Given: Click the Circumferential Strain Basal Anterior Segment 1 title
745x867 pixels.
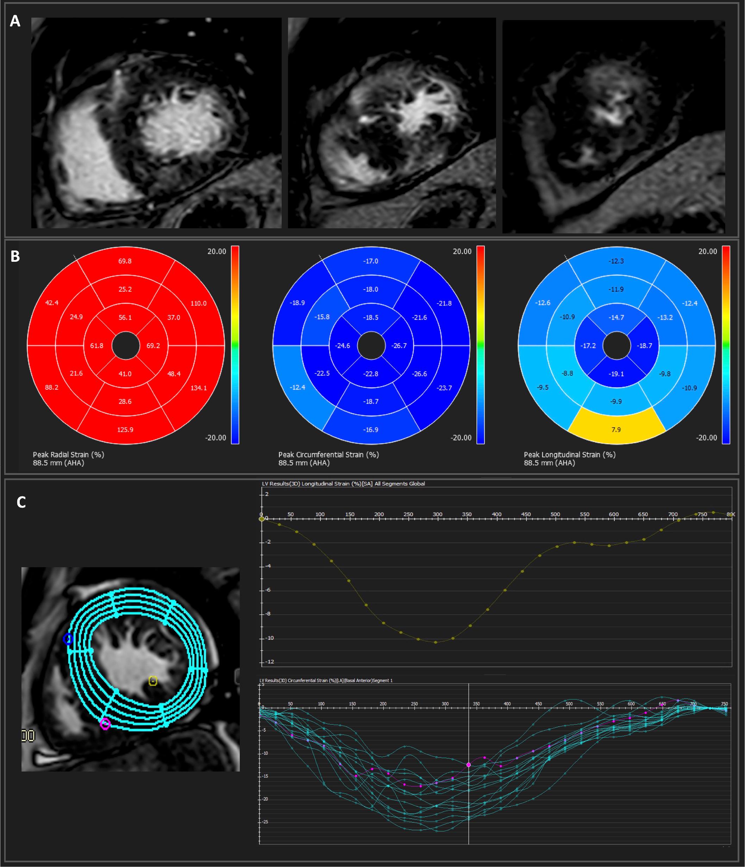Looking at the screenshot, I should point(326,680).
